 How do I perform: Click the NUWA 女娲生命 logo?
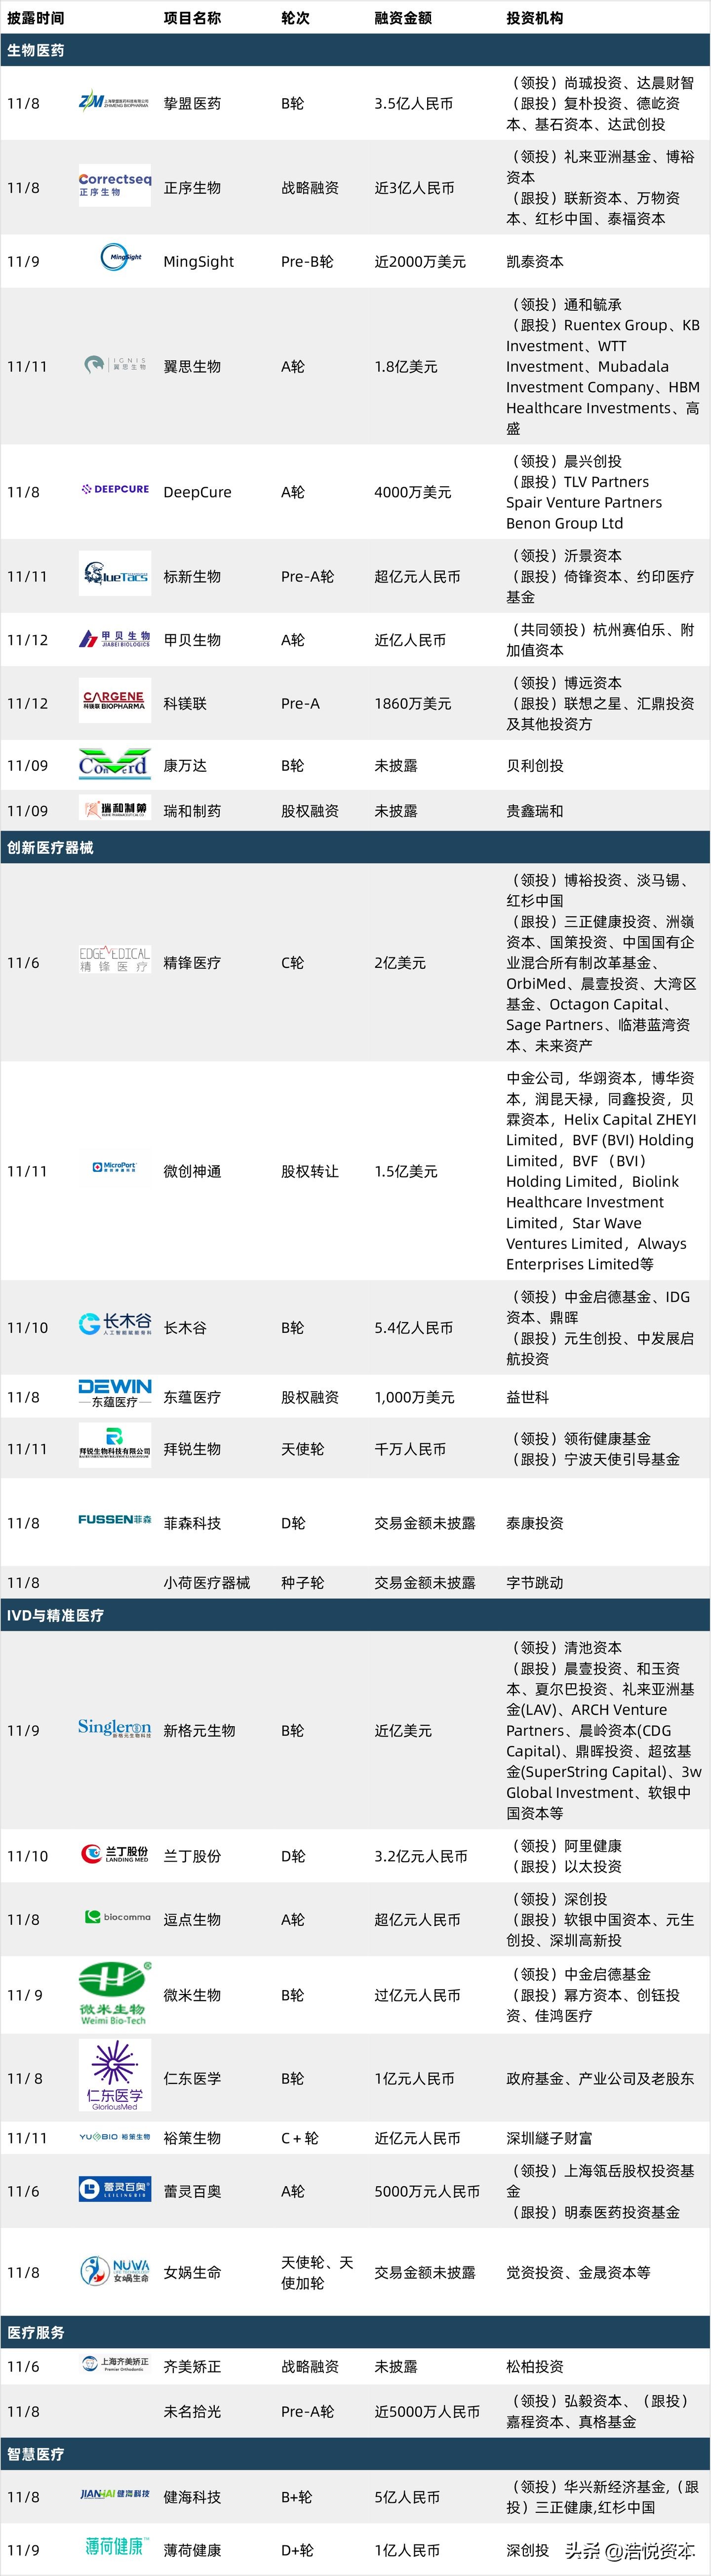[115, 2271]
